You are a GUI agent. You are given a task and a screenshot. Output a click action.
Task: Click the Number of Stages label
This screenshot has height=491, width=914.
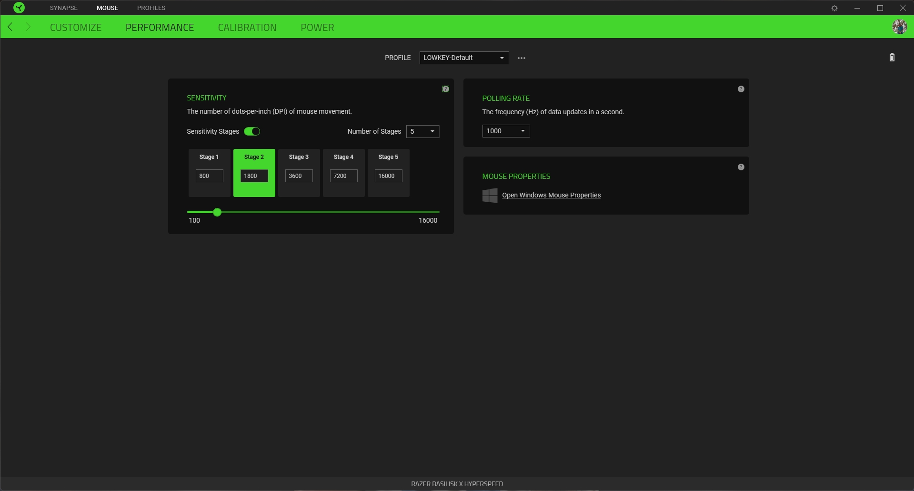click(x=374, y=131)
